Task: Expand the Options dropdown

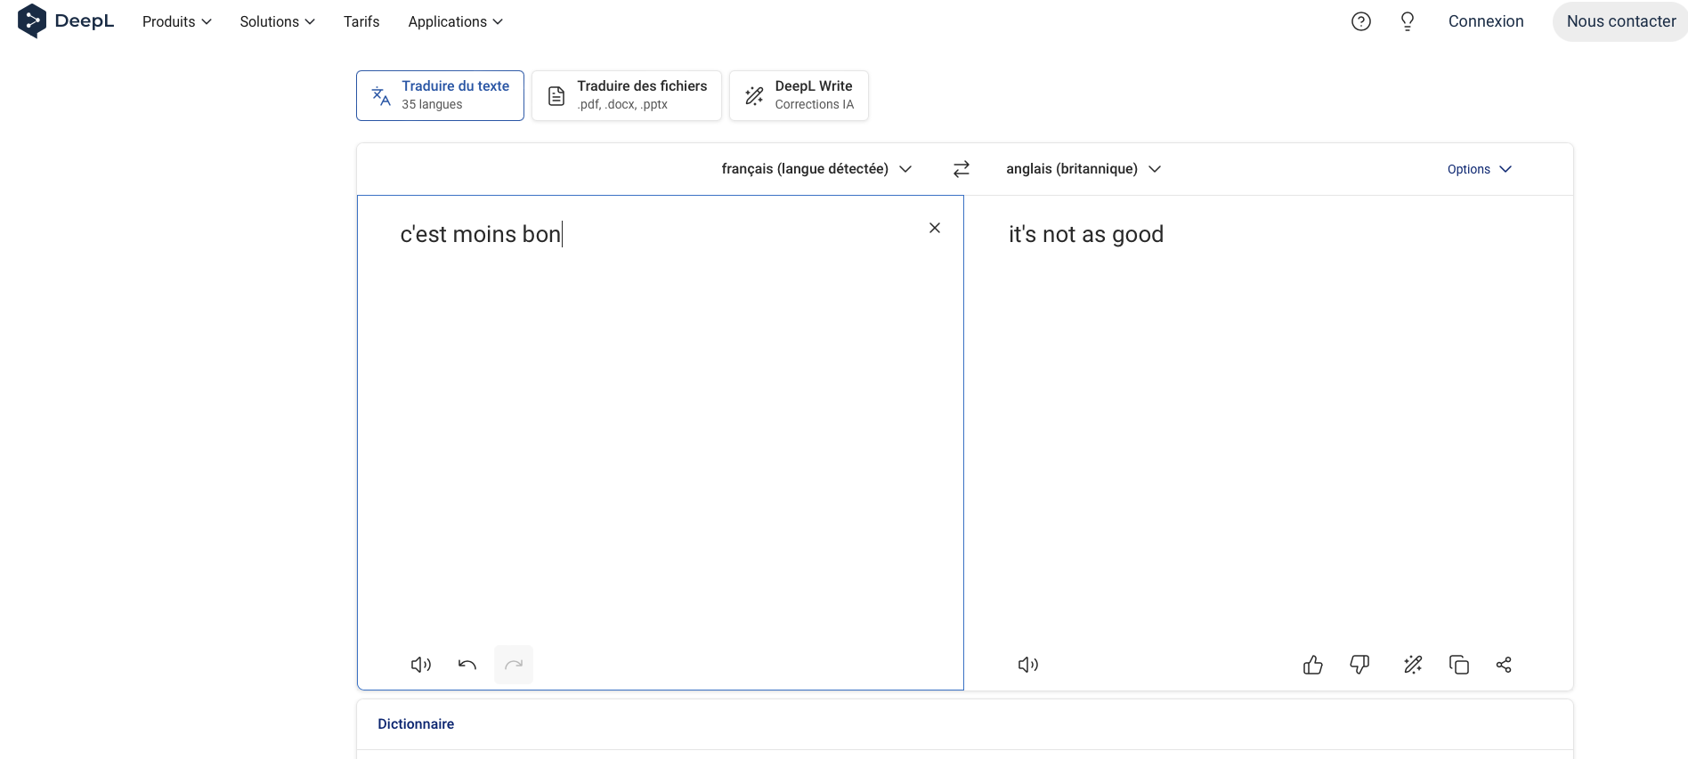Action: point(1479,169)
